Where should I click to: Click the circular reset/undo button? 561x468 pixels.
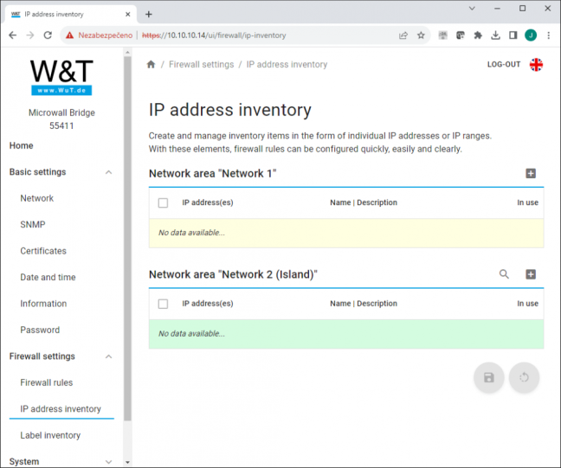(524, 377)
